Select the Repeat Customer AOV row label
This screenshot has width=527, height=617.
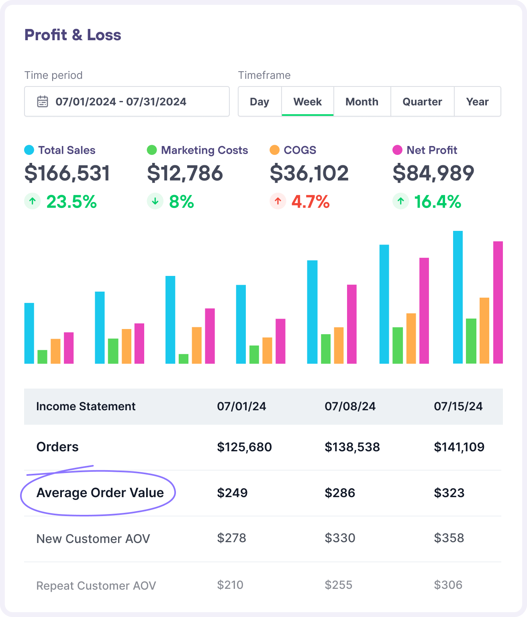(x=96, y=586)
